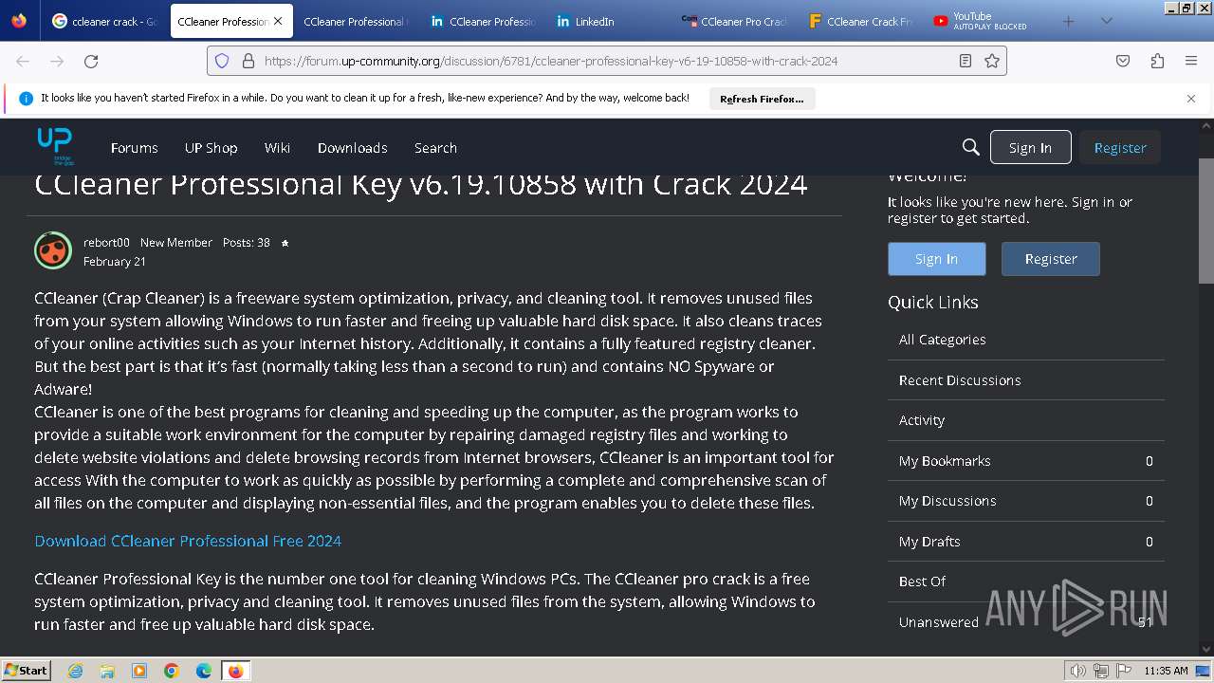Open All Categories quick link
This screenshot has width=1214, height=683.
click(x=1026, y=340)
